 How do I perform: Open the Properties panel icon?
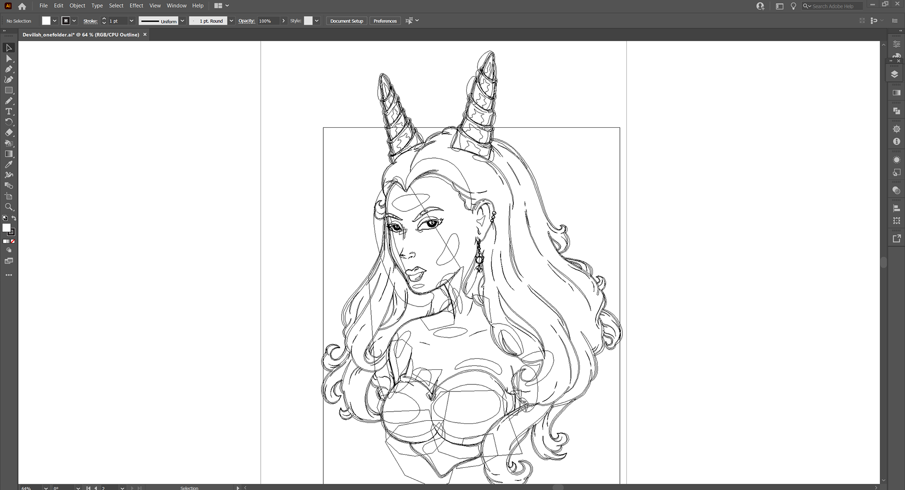pyautogui.click(x=897, y=44)
